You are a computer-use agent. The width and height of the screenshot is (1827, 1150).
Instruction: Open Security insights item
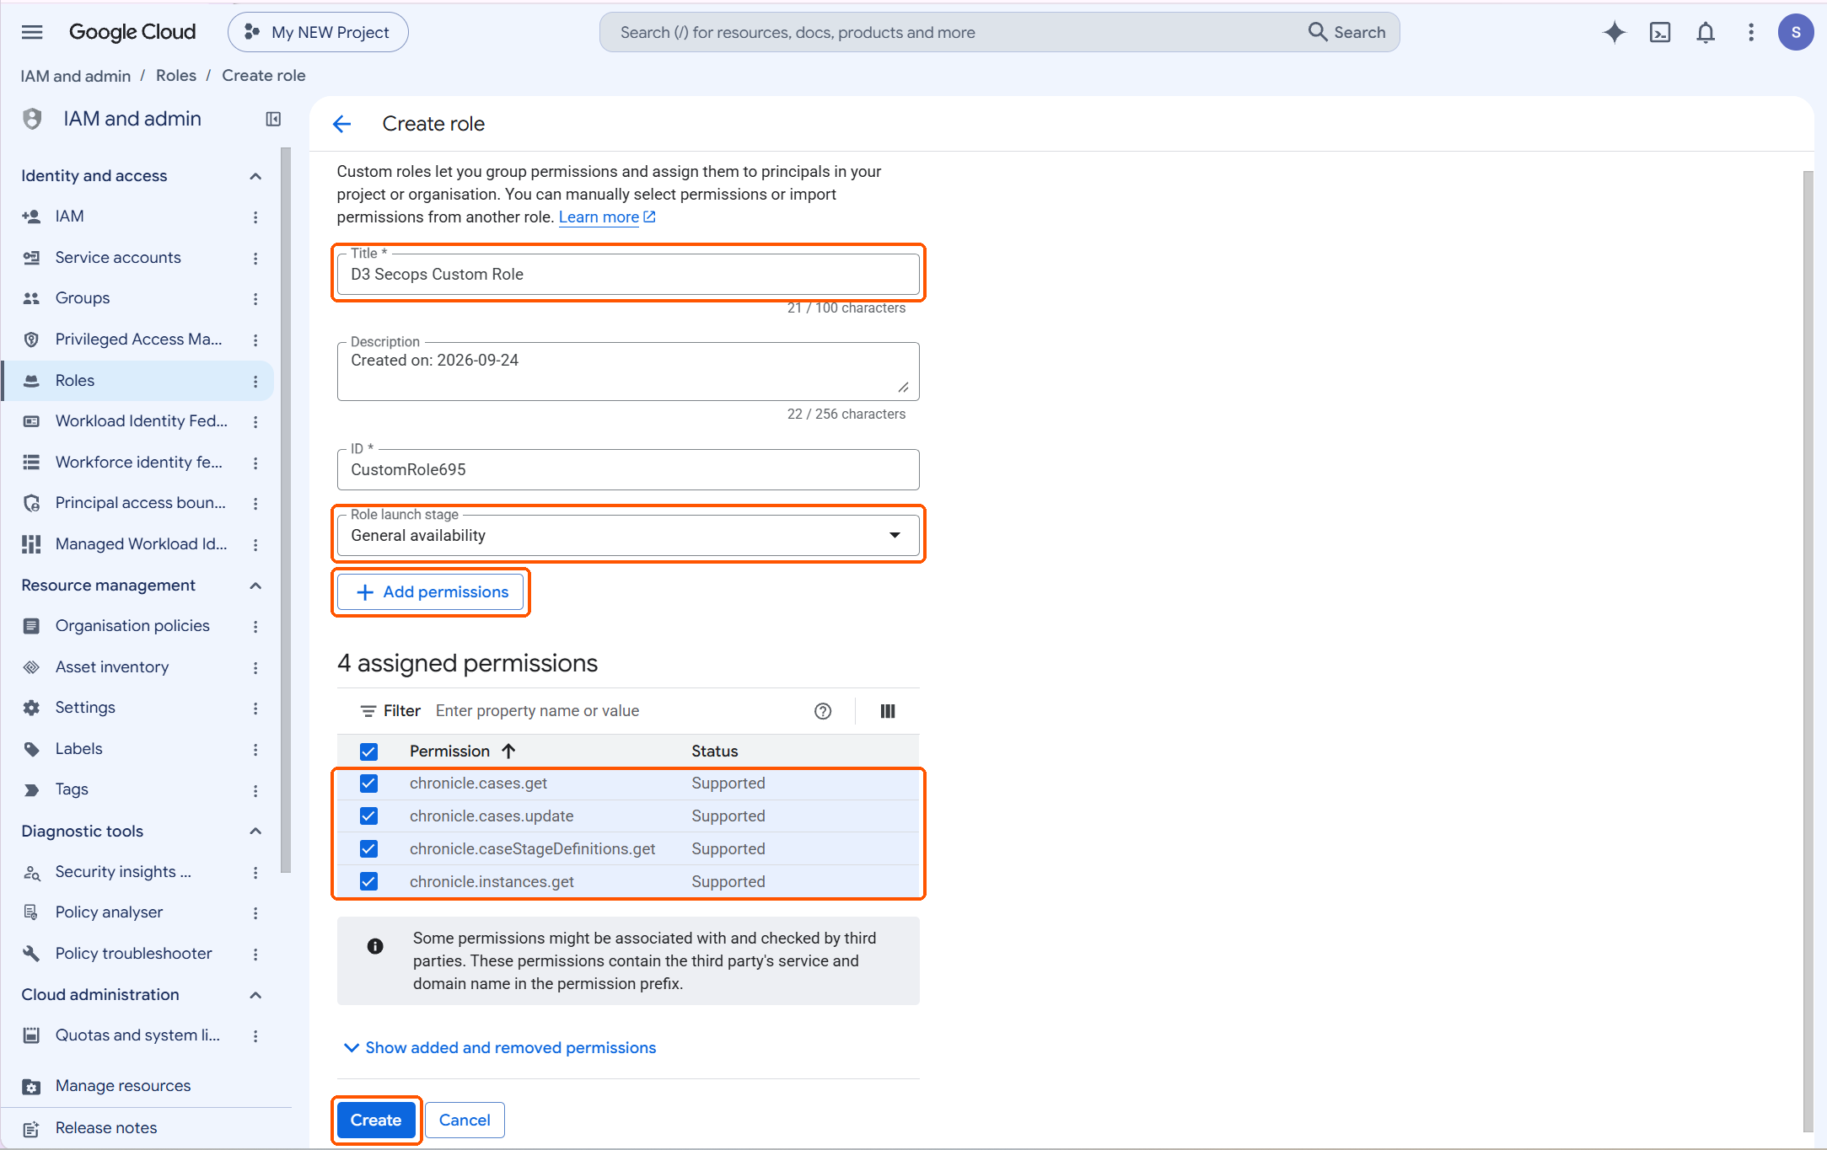(123, 872)
